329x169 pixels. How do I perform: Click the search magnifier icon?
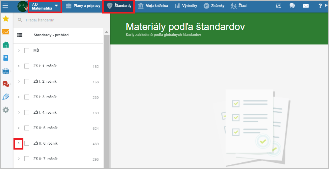(x=20, y=20)
